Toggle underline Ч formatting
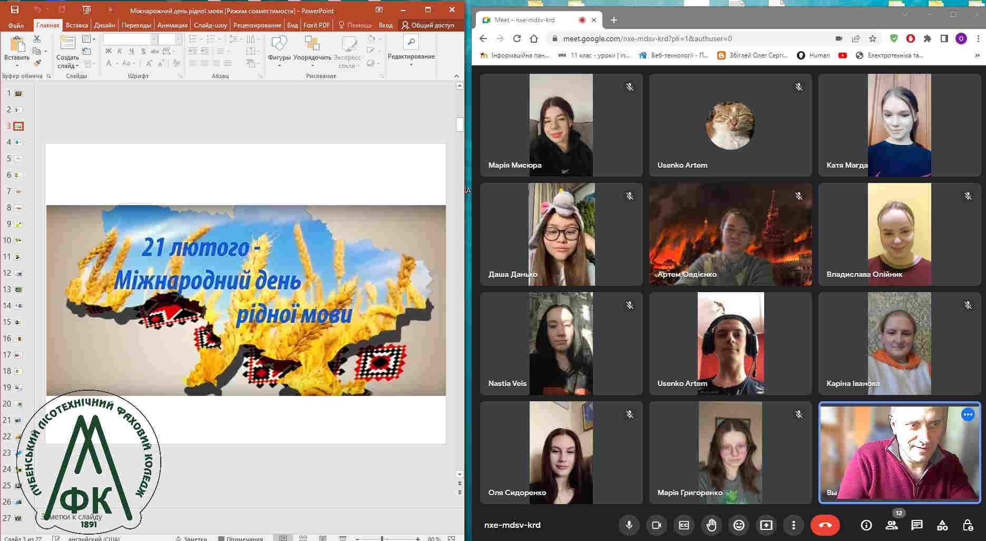Image resolution: width=986 pixels, height=541 pixels. pyautogui.click(x=131, y=51)
